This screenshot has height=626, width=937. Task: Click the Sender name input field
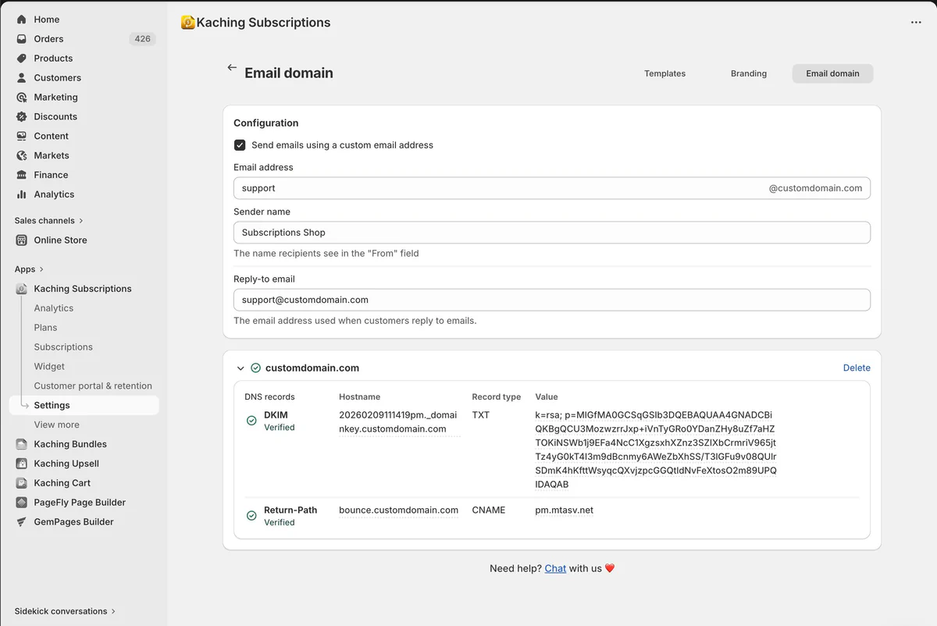pos(552,233)
